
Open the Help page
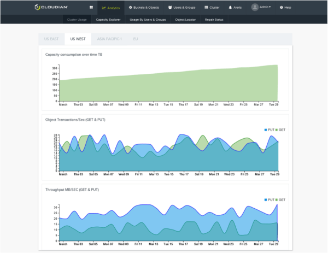(285, 8)
